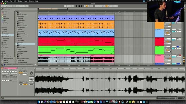This screenshot has width=186, height=104.
Task: Click Reverse in the clip view
Action: (31, 84)
